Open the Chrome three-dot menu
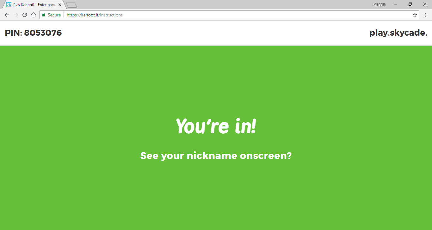Image resolution: width=432 pixels, height=230 pixels. coord(425,15)
